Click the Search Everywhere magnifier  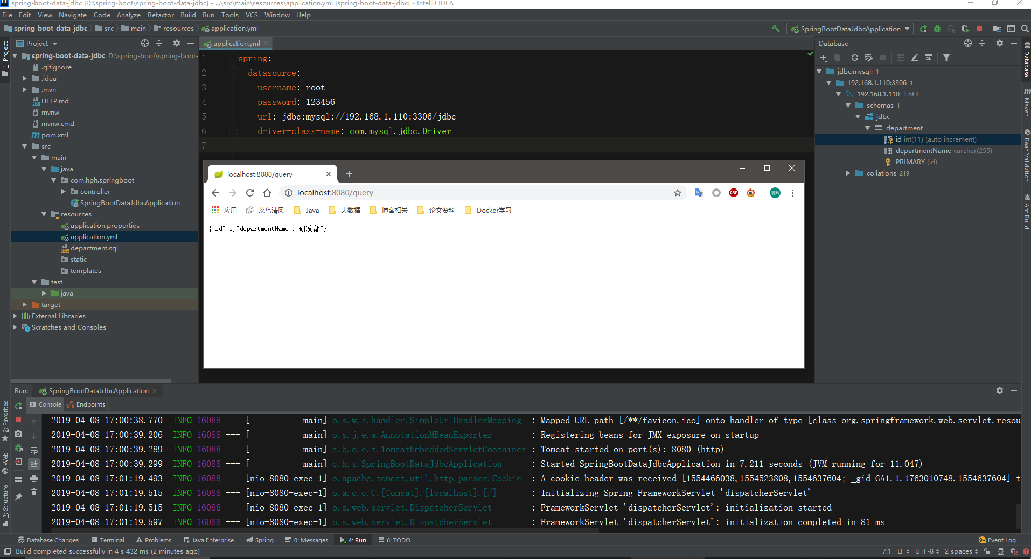[x=1025, y=29]
